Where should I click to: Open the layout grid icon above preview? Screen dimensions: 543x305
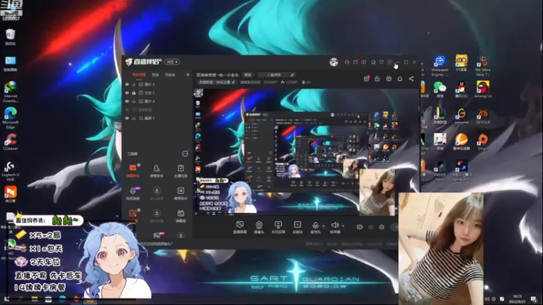(x=388, y=79)
